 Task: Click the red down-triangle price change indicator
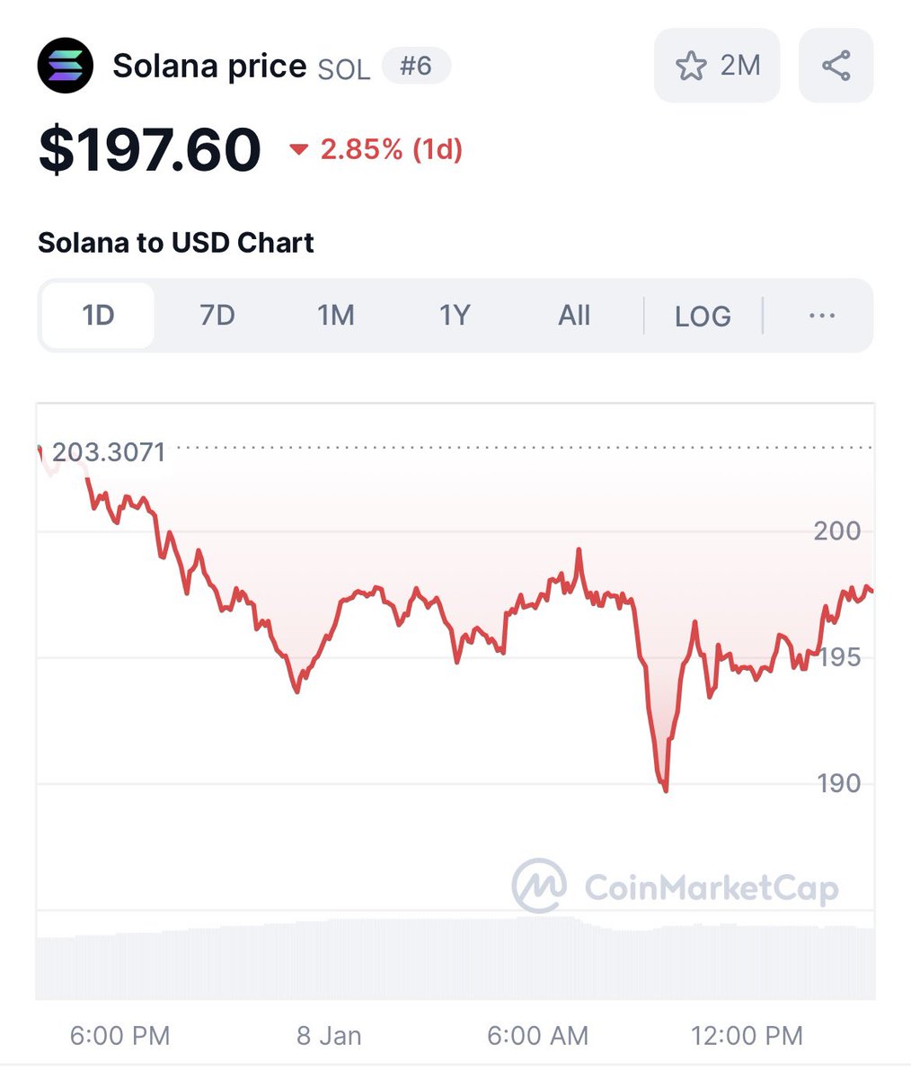(298, 149)
